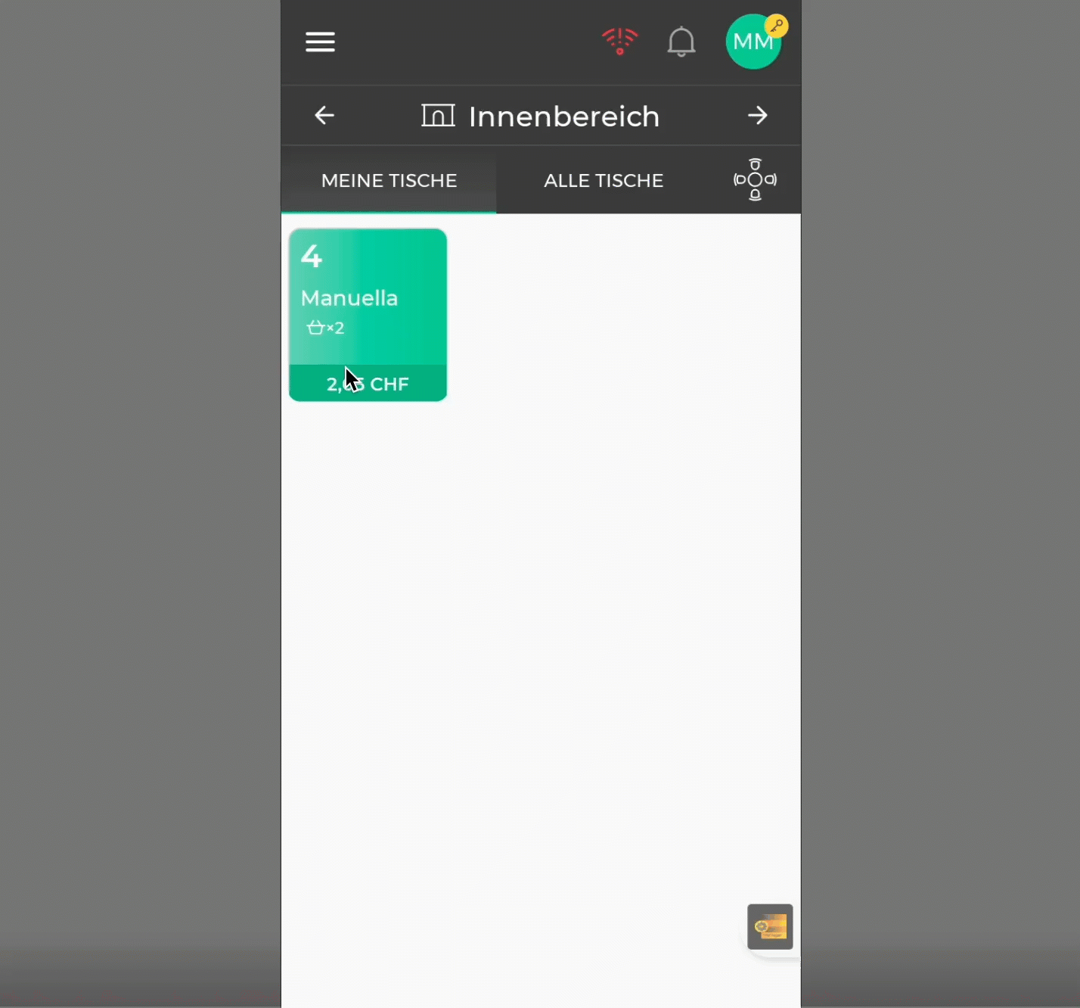Go to next area with right arrow
The image size is (1080, 1008).
point(757,116)
